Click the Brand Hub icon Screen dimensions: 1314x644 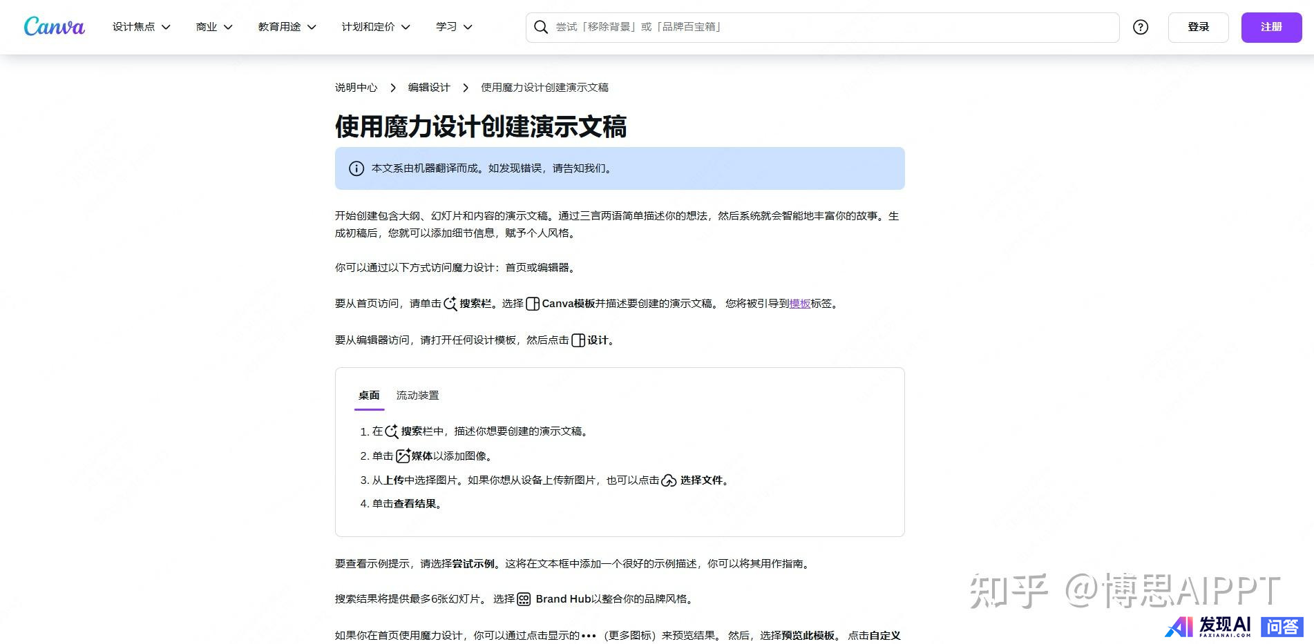pyautogui.click(x=524, y=599)
